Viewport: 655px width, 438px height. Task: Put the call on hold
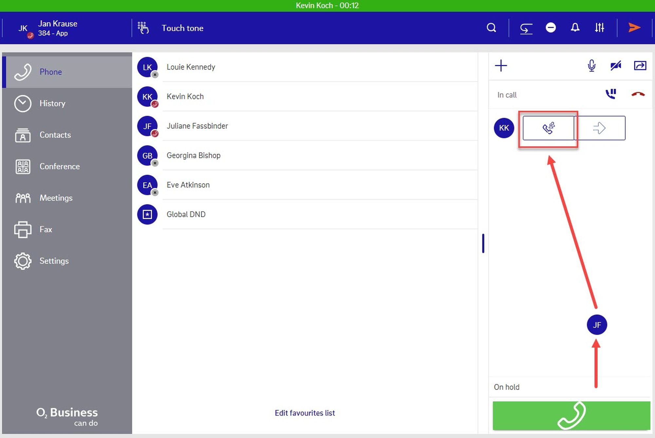[x=611, y=94]
